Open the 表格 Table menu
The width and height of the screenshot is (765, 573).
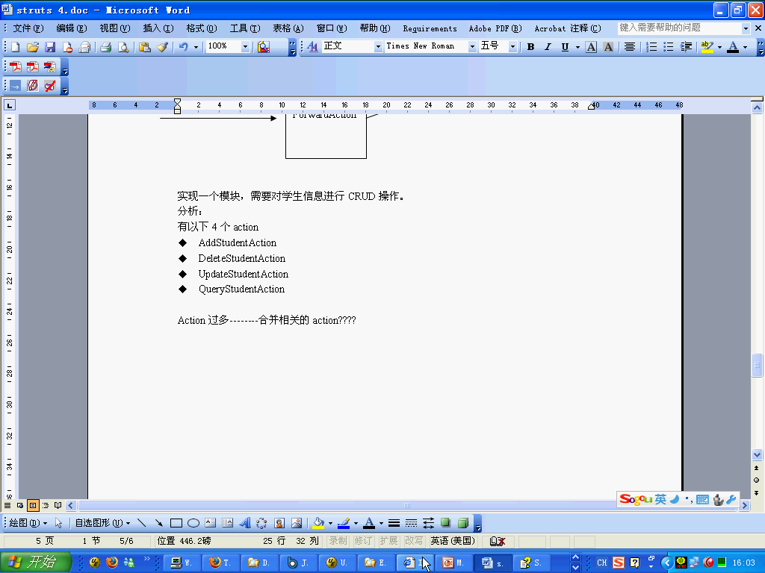pos(288,28)
